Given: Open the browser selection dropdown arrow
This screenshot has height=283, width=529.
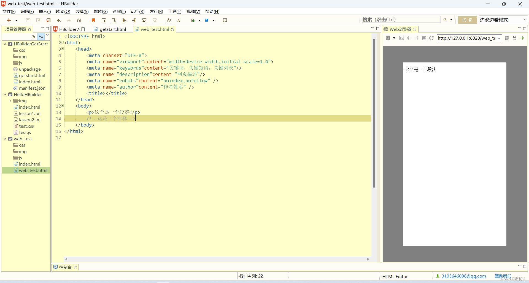Looking at the screenshot, I should tap(213, 20).
